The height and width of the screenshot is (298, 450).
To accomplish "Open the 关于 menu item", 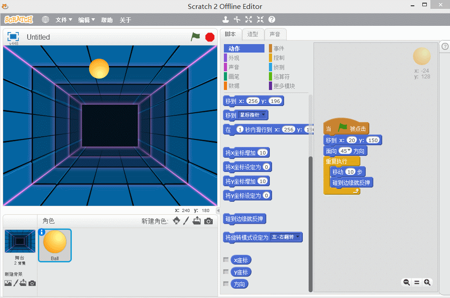I will [125, 20].
